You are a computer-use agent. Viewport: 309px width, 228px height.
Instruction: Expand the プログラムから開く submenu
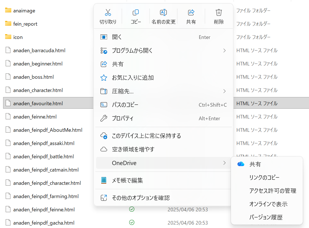224,51
